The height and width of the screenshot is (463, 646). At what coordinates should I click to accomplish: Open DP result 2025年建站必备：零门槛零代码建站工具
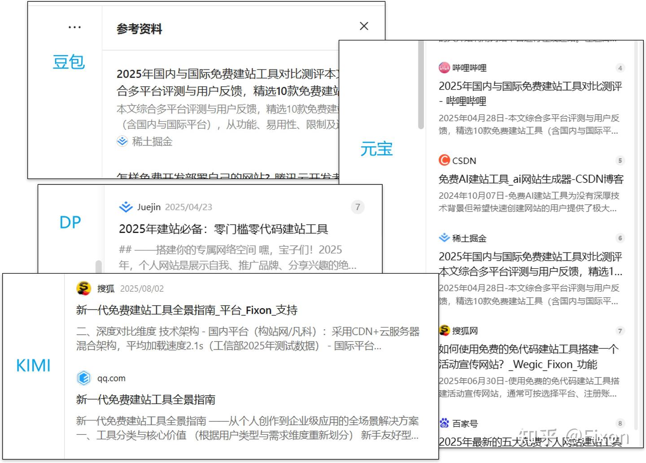pos(223,229)
